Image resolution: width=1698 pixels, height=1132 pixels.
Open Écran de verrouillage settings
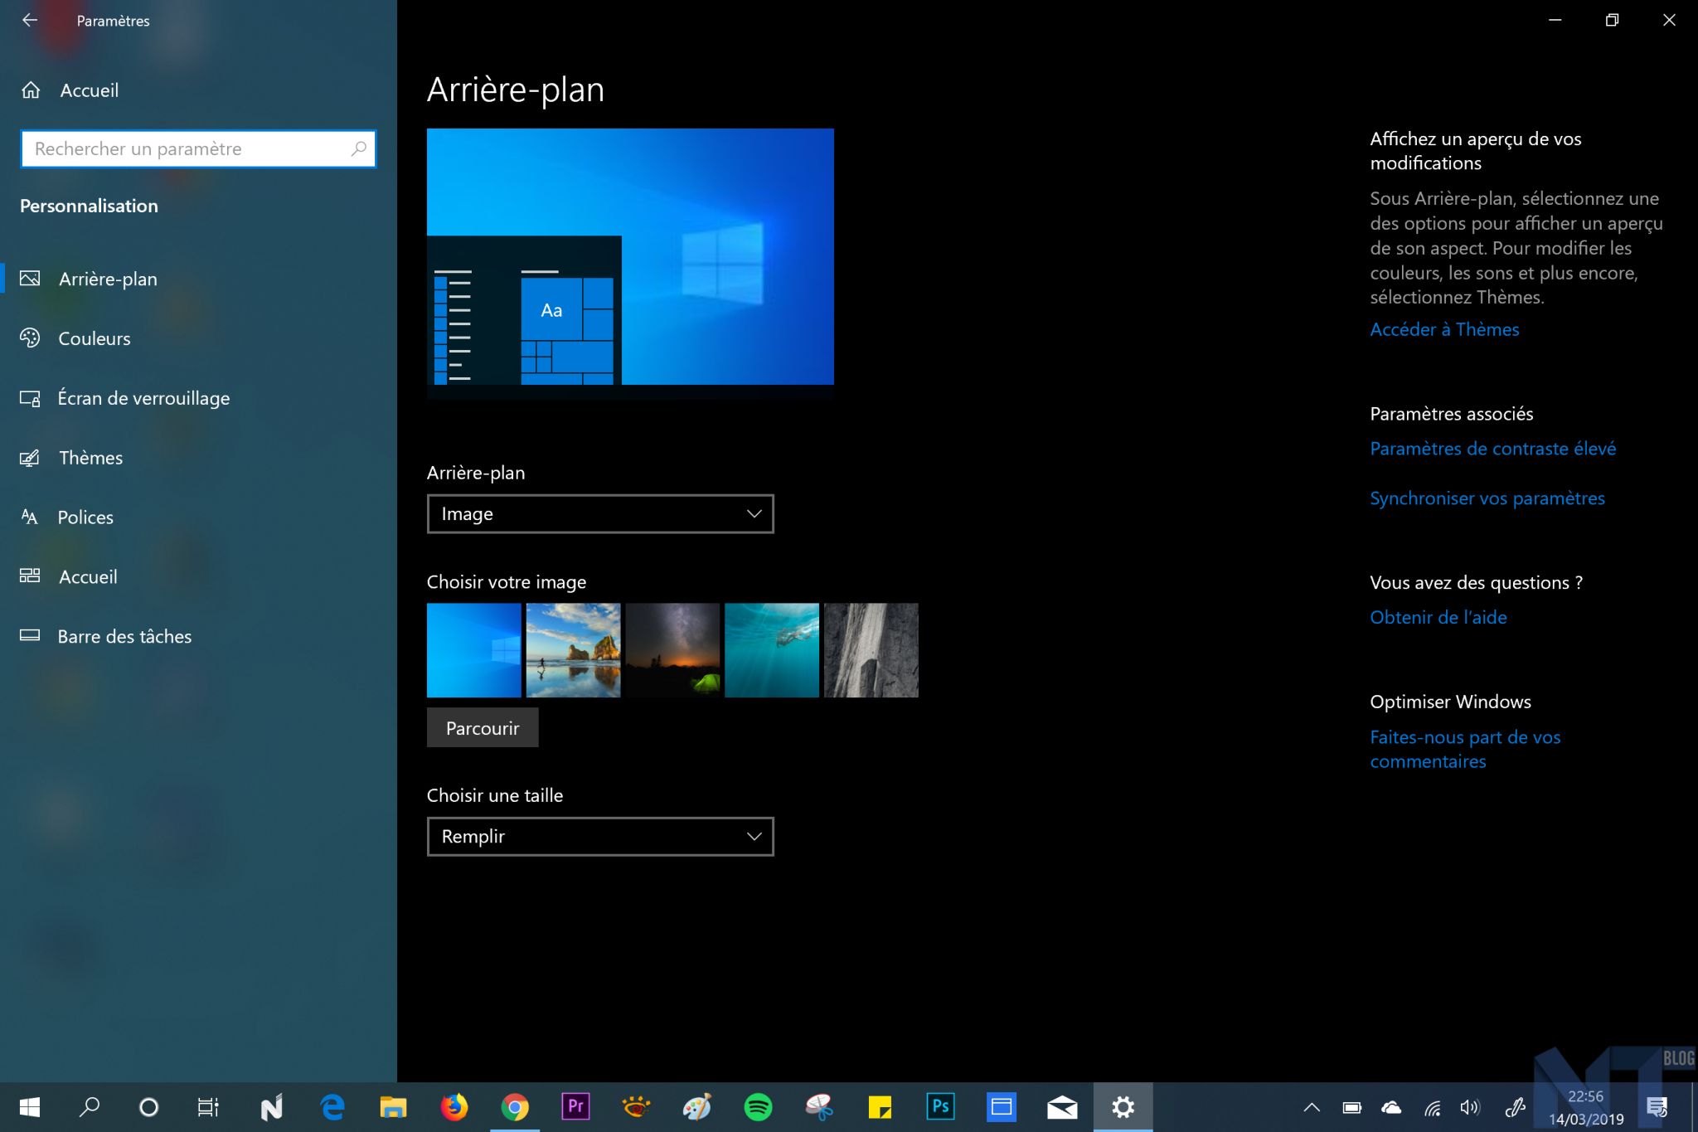click(143, 398)
